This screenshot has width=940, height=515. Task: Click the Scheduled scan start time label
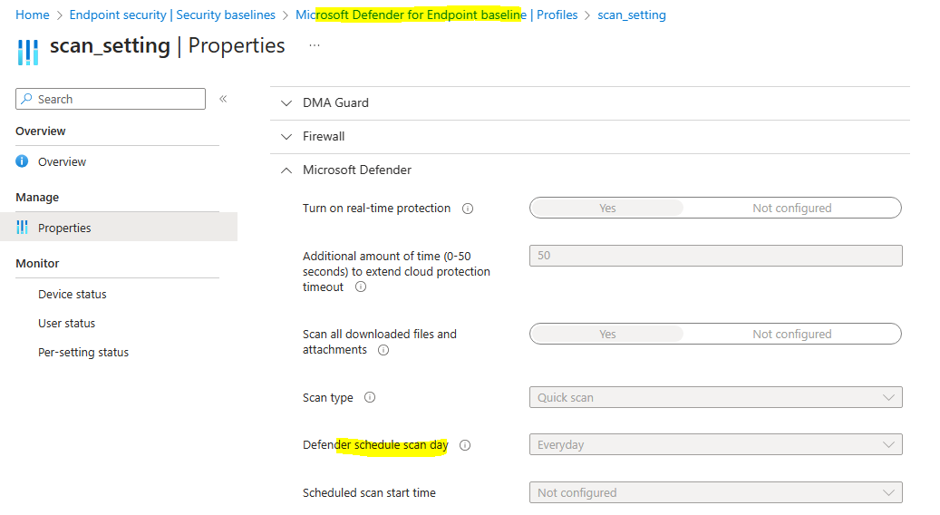(369, 493)
